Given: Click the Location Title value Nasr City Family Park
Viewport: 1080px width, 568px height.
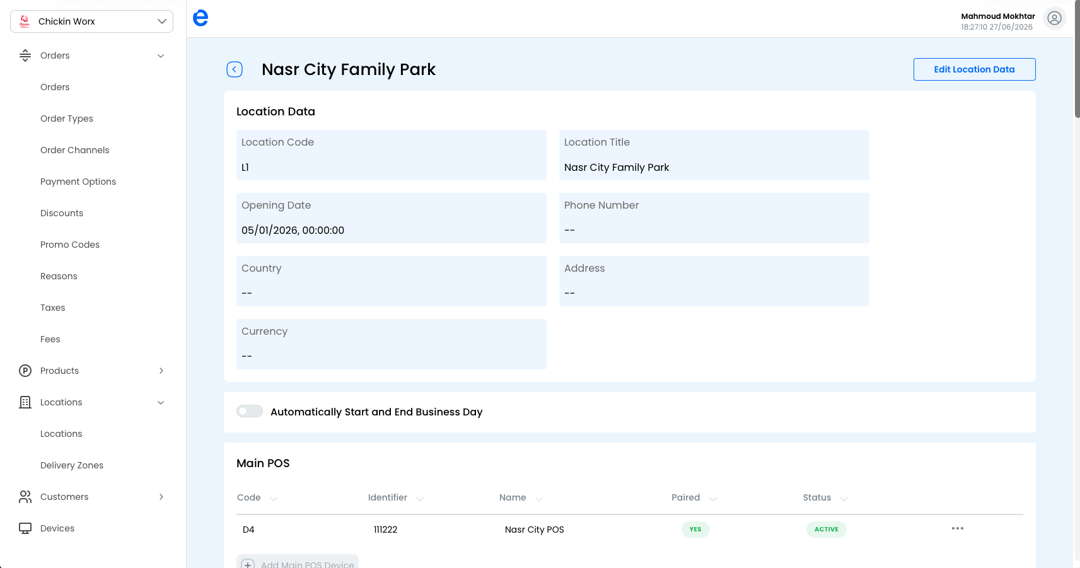Looking at the screenshot, I should (617, 167).
